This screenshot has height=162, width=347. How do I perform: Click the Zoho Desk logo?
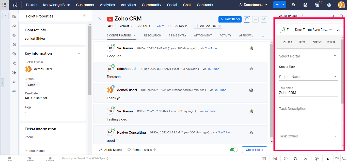point(15,5)
